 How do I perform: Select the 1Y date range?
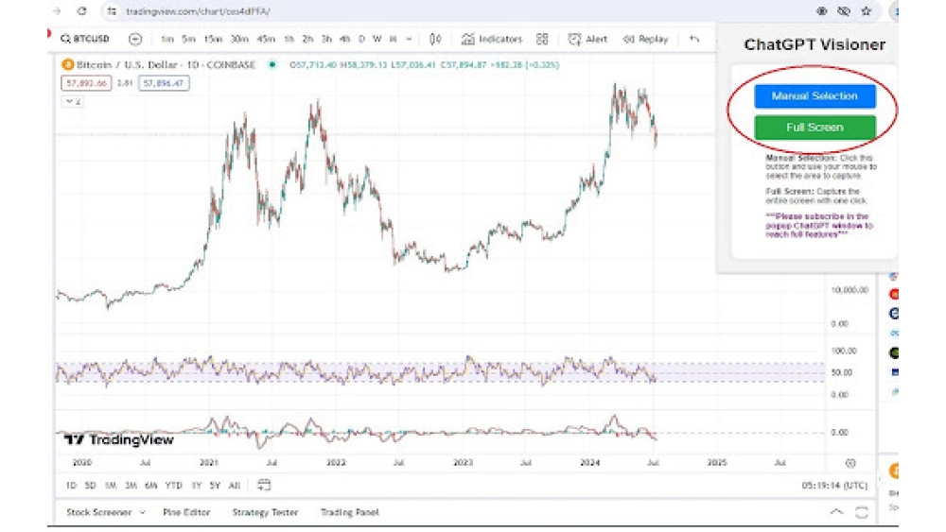point(196,485)
